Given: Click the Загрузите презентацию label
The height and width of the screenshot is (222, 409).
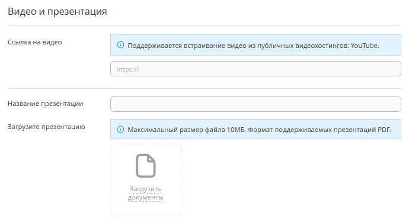Looking at the screenshot, I should coord(46,127).
